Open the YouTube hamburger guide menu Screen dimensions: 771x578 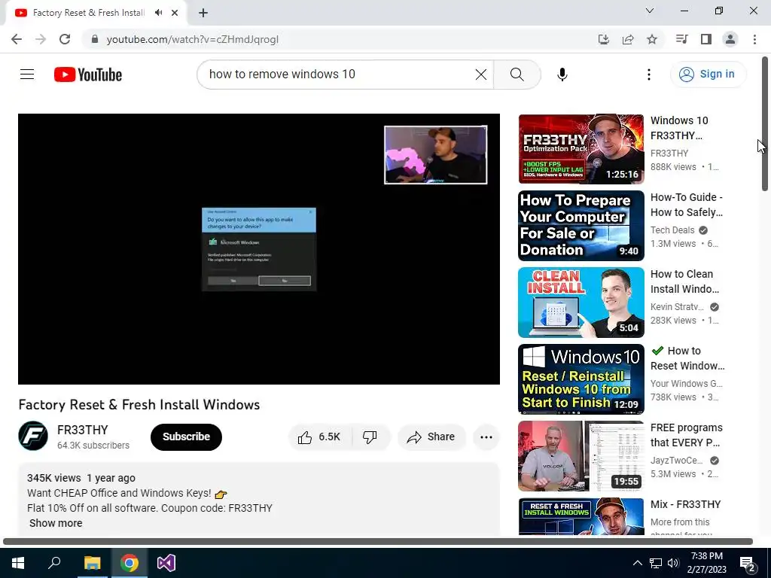(27, 75)
